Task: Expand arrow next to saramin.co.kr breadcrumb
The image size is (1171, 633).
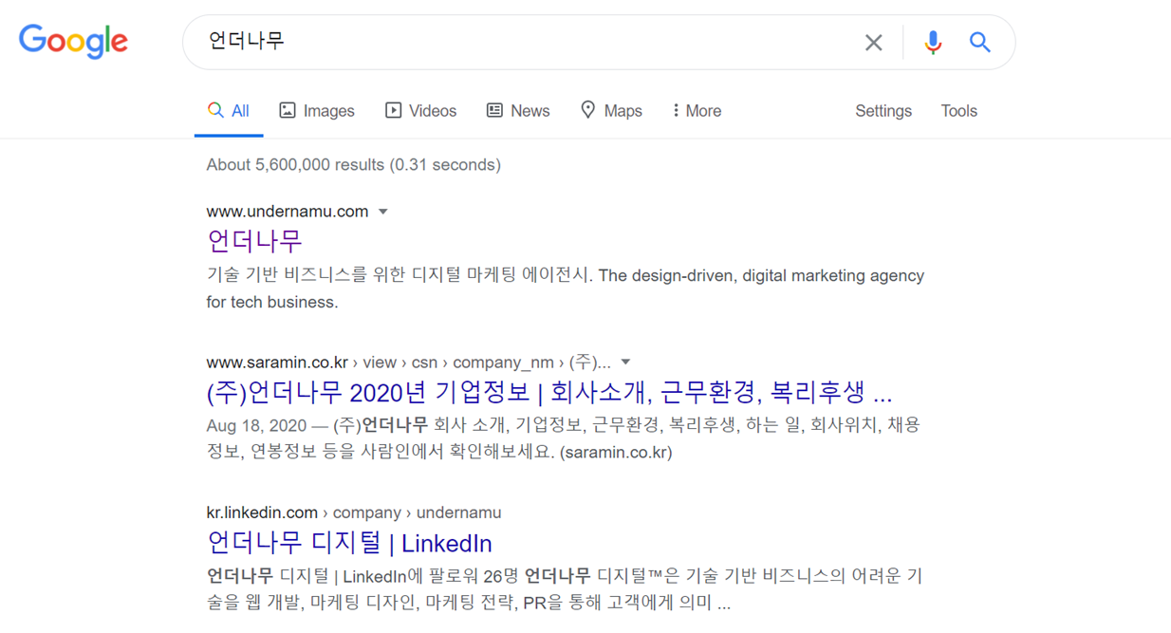Action: [x=625, y=363]
